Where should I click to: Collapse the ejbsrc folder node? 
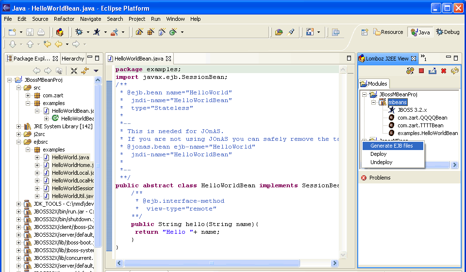pos(19,142)
